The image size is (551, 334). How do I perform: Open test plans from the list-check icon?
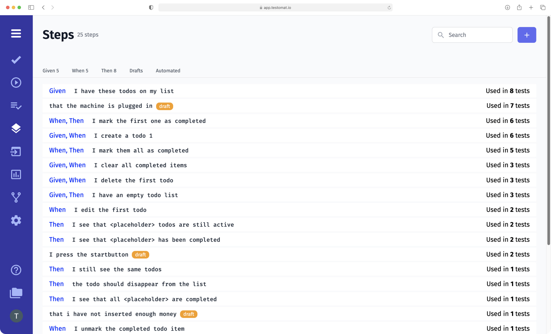pos(16,106)
